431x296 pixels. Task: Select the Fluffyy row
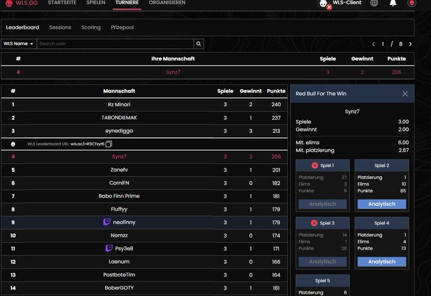[x=145, y=209]
